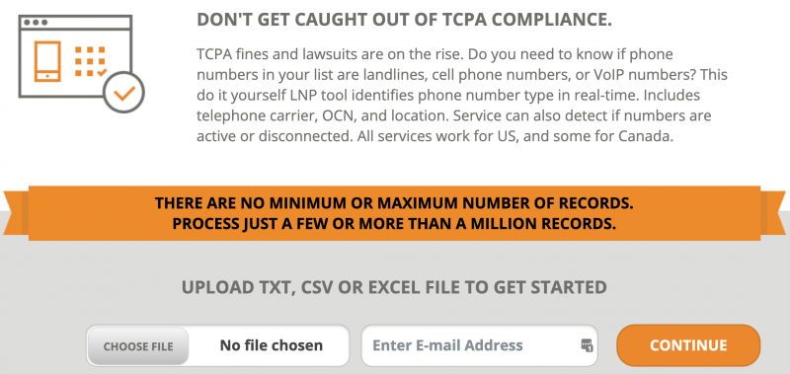Screen dimensions: 790x374
Task: Click the grey browser window illustration frame
Action: 76,56
